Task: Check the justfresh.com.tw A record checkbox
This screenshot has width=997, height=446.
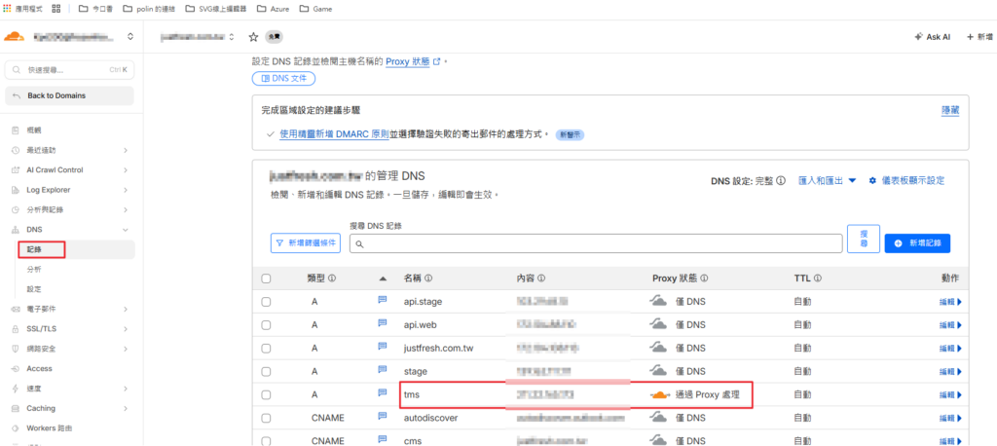Action: click(266, 348)
